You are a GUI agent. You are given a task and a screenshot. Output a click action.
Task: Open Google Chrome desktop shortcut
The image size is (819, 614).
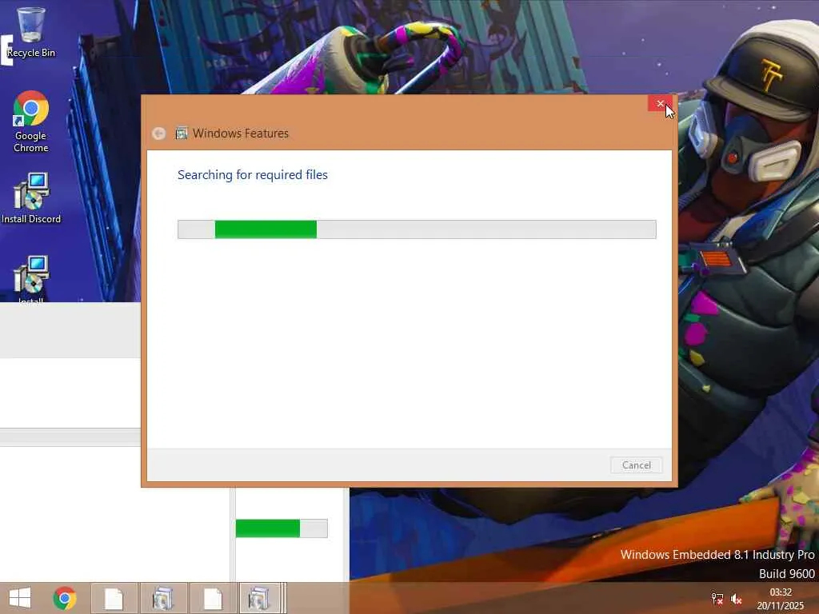pyautogui.click(x=31, y=122)
